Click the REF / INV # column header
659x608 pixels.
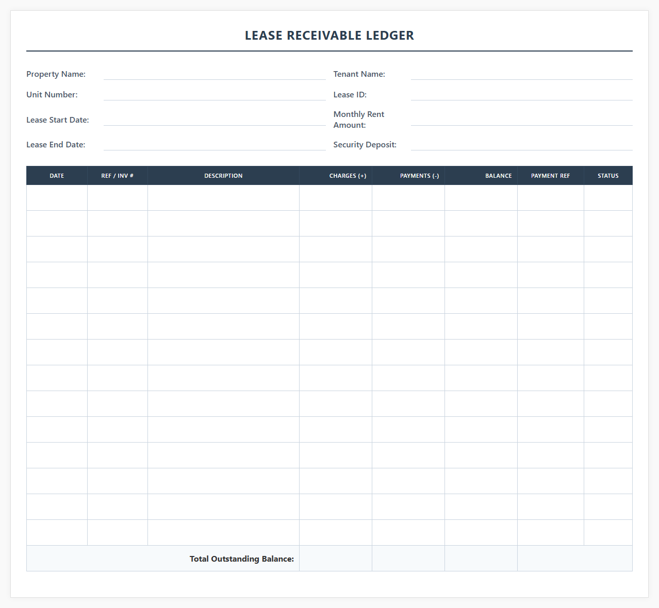click(118, 176)
